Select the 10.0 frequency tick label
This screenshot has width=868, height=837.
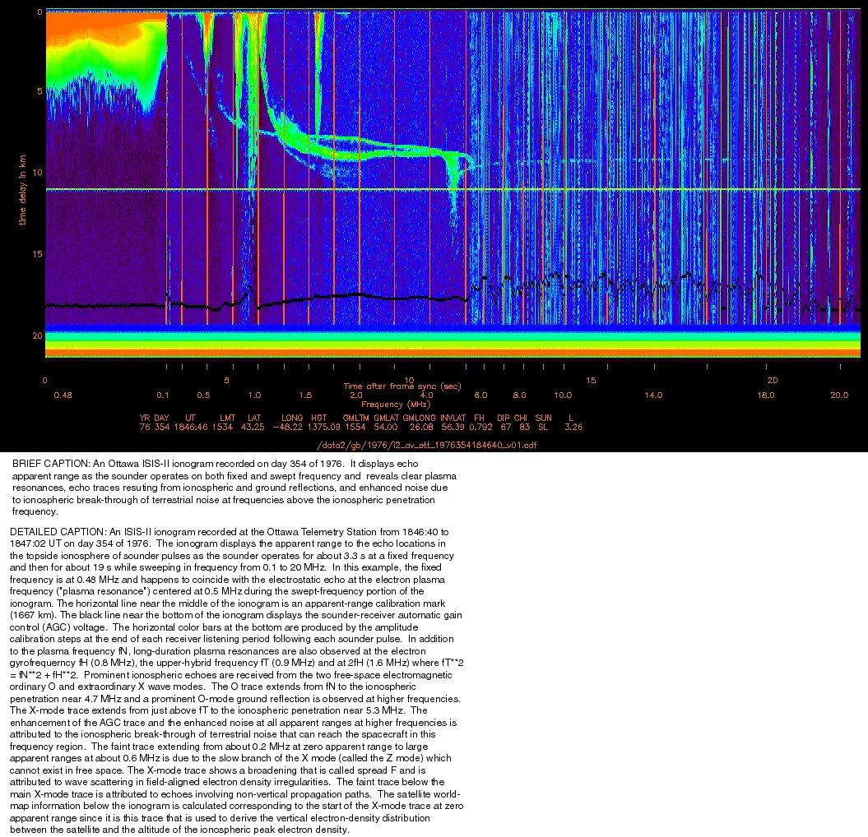(563, 395)
